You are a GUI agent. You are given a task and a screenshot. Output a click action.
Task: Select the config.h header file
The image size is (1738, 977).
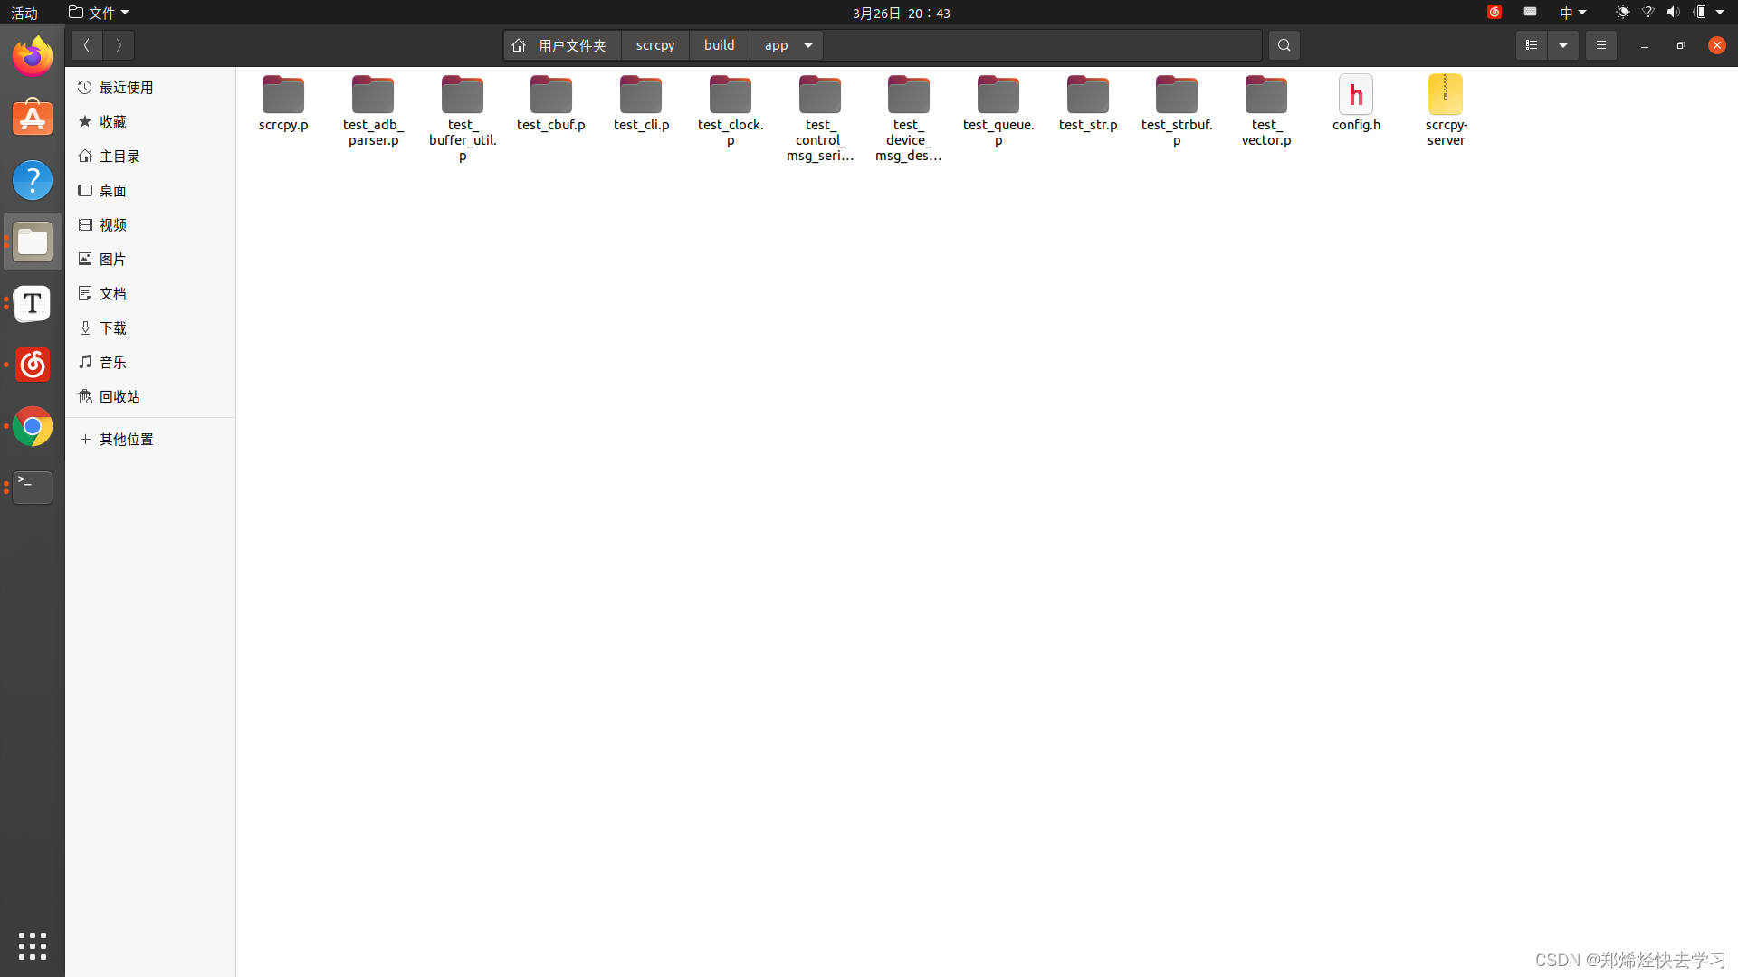pyautogui.click(x=1356, y=104)
